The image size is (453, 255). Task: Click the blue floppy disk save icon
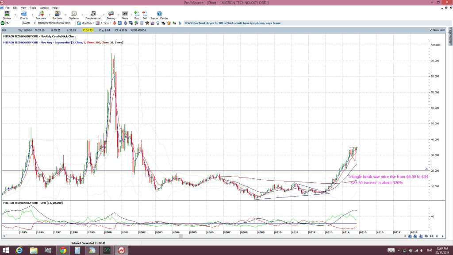[120, 23]
